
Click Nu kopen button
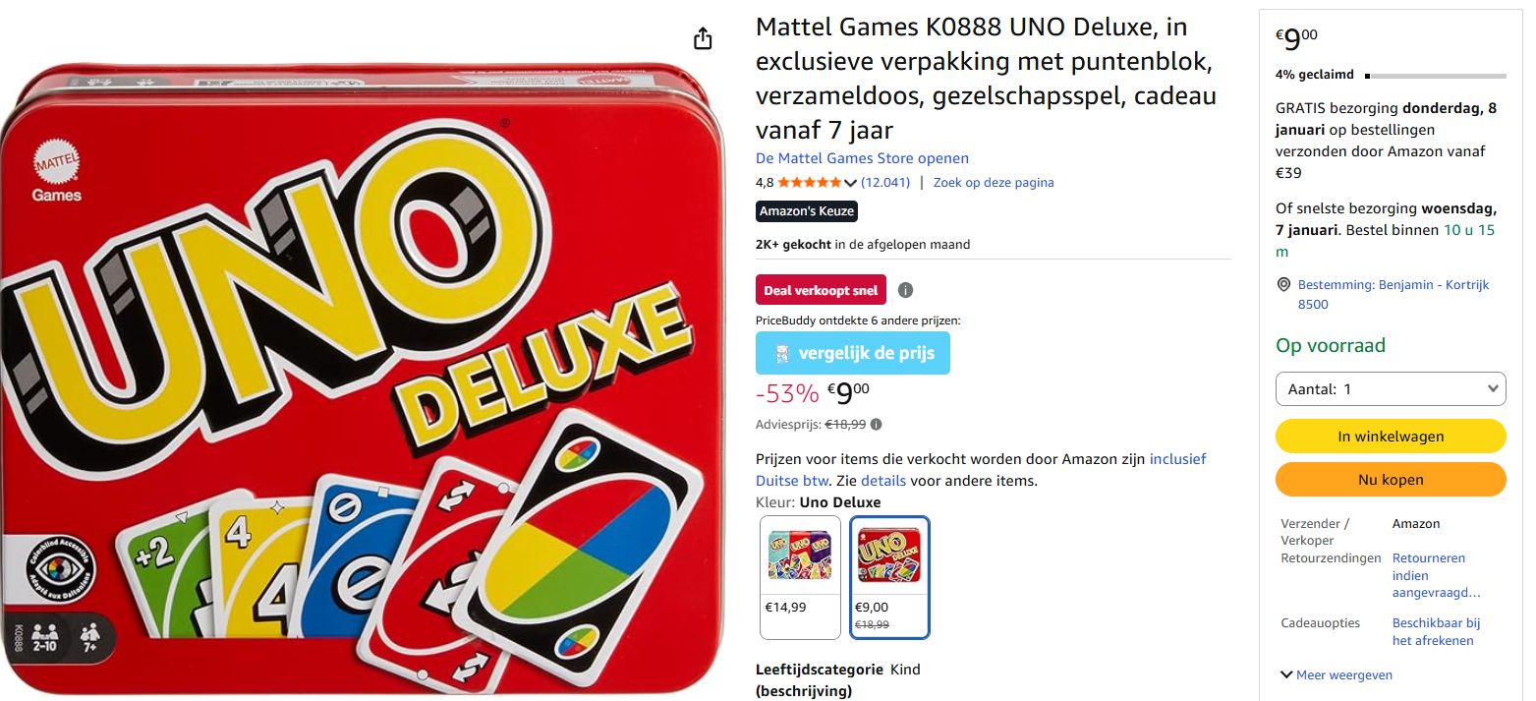[1391, 480]
